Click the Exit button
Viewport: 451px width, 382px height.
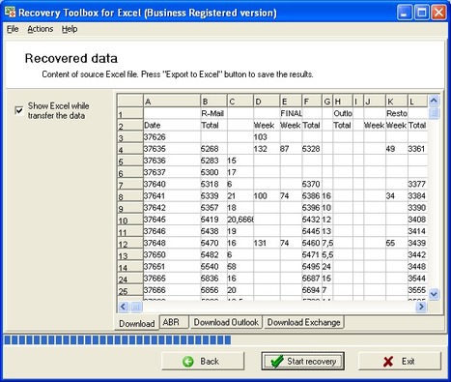[400, 361]
